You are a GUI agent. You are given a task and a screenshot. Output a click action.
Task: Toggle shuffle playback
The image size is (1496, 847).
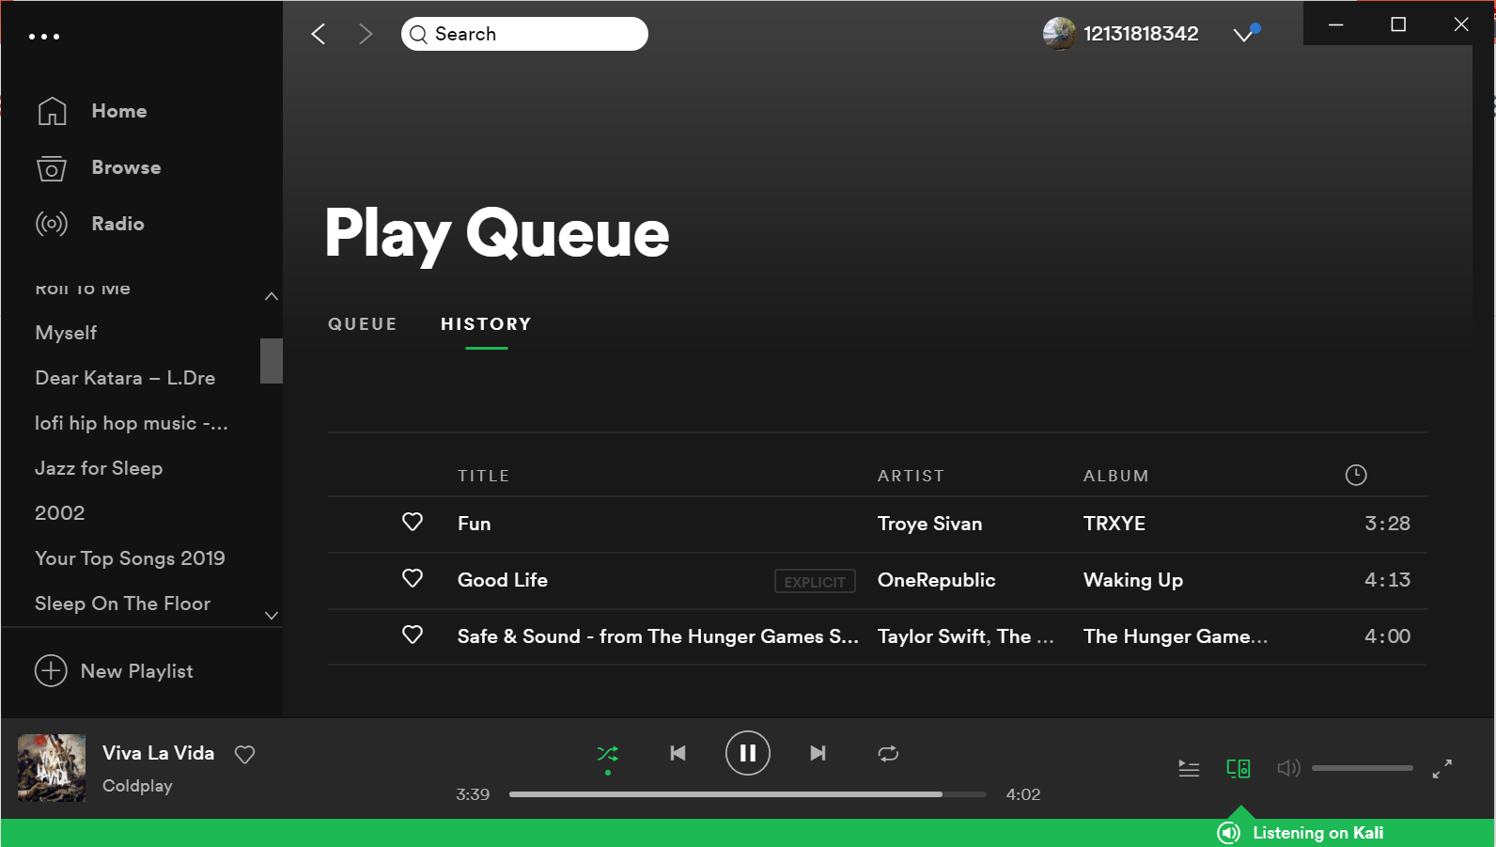608,754
